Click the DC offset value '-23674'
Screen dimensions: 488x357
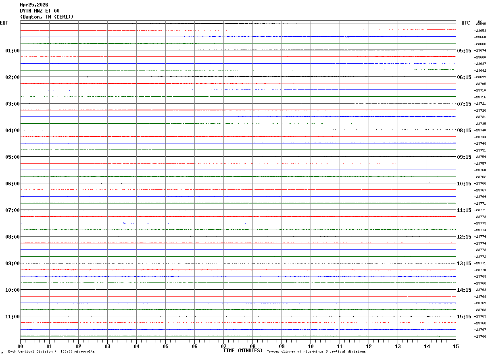[x=480, y=50]
